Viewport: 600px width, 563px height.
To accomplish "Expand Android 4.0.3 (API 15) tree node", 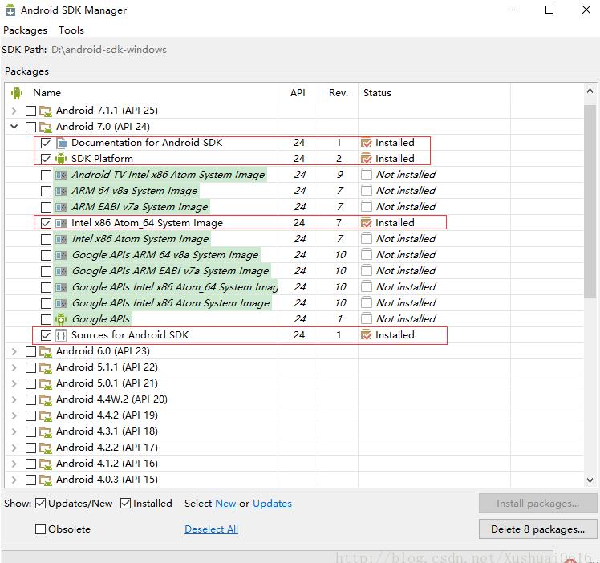I will click(x=14, y=480).
